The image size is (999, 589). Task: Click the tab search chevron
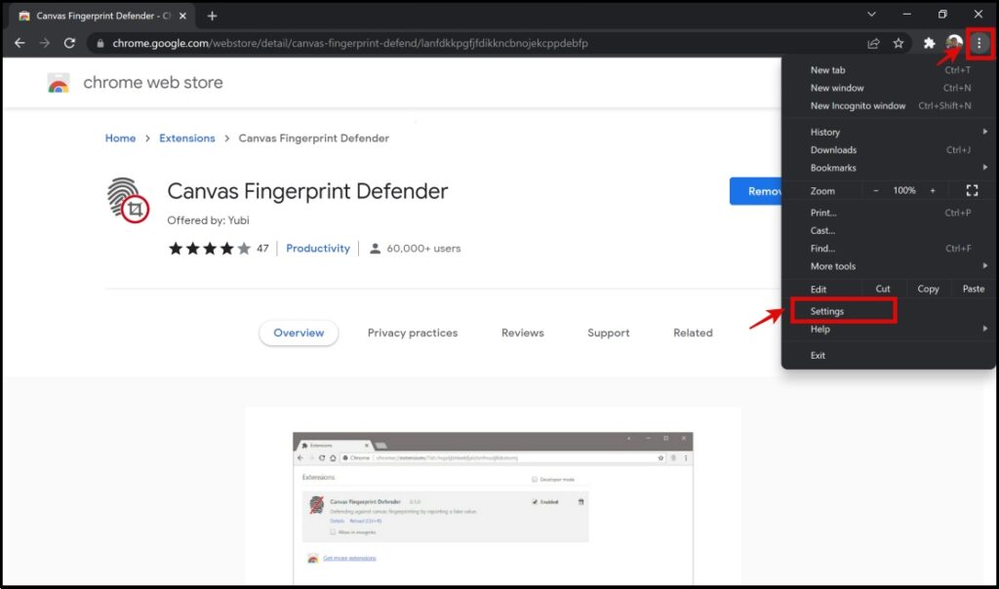tap(871, 14)
